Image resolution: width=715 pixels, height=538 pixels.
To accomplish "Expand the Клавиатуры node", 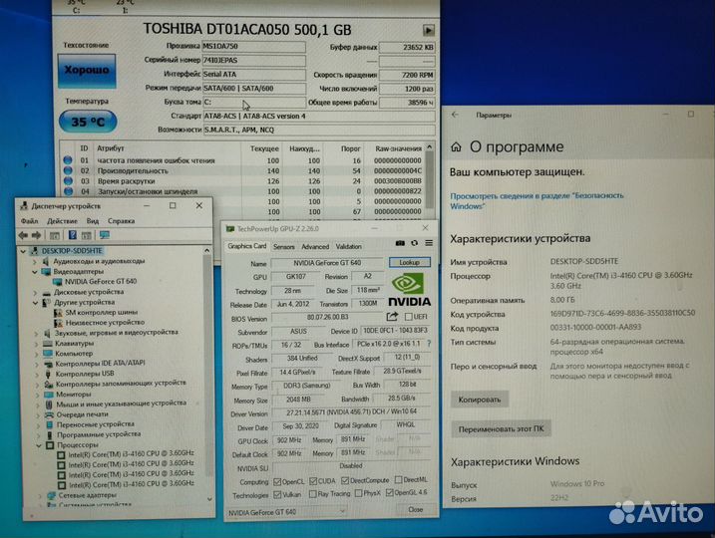I will click(37, 344).
